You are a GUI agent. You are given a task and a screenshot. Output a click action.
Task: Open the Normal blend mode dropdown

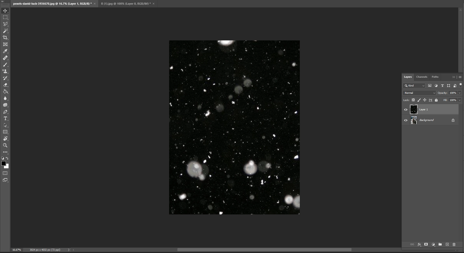coord(419,93)
